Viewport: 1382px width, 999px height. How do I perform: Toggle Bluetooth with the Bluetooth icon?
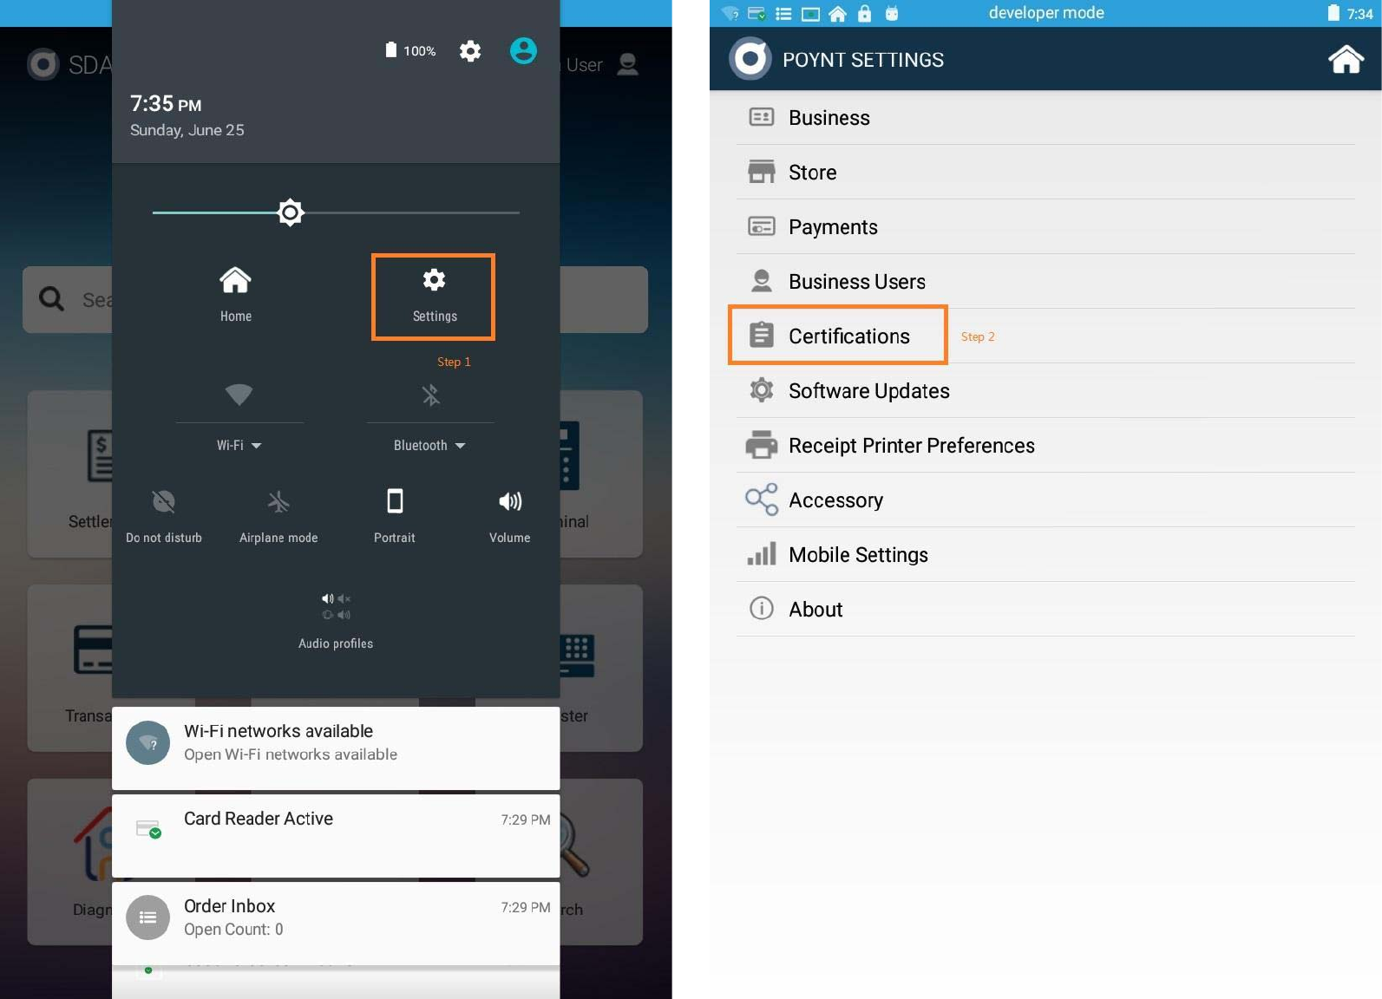tap(430, 395)
